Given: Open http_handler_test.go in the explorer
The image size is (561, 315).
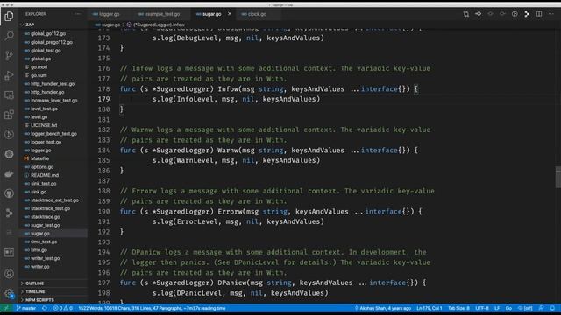Looking at the screenshot, I should [53, 84].
